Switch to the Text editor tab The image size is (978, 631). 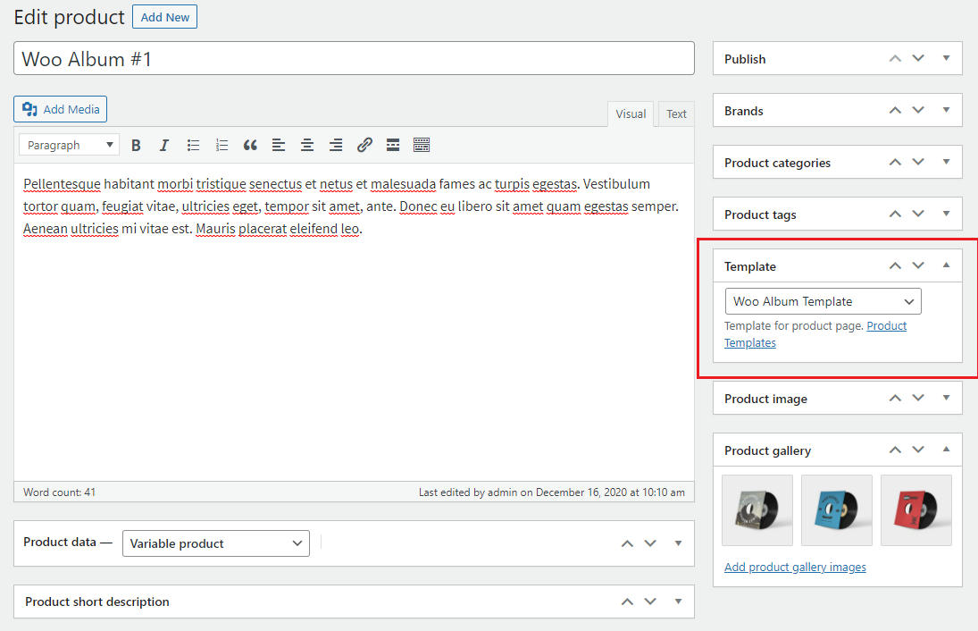point(676,114)
